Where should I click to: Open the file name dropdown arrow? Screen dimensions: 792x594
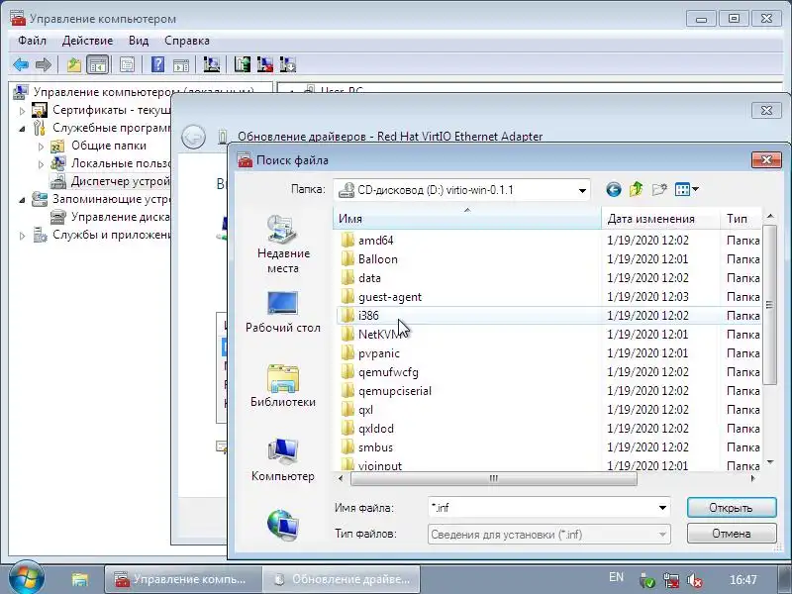[x=662, y=508]
